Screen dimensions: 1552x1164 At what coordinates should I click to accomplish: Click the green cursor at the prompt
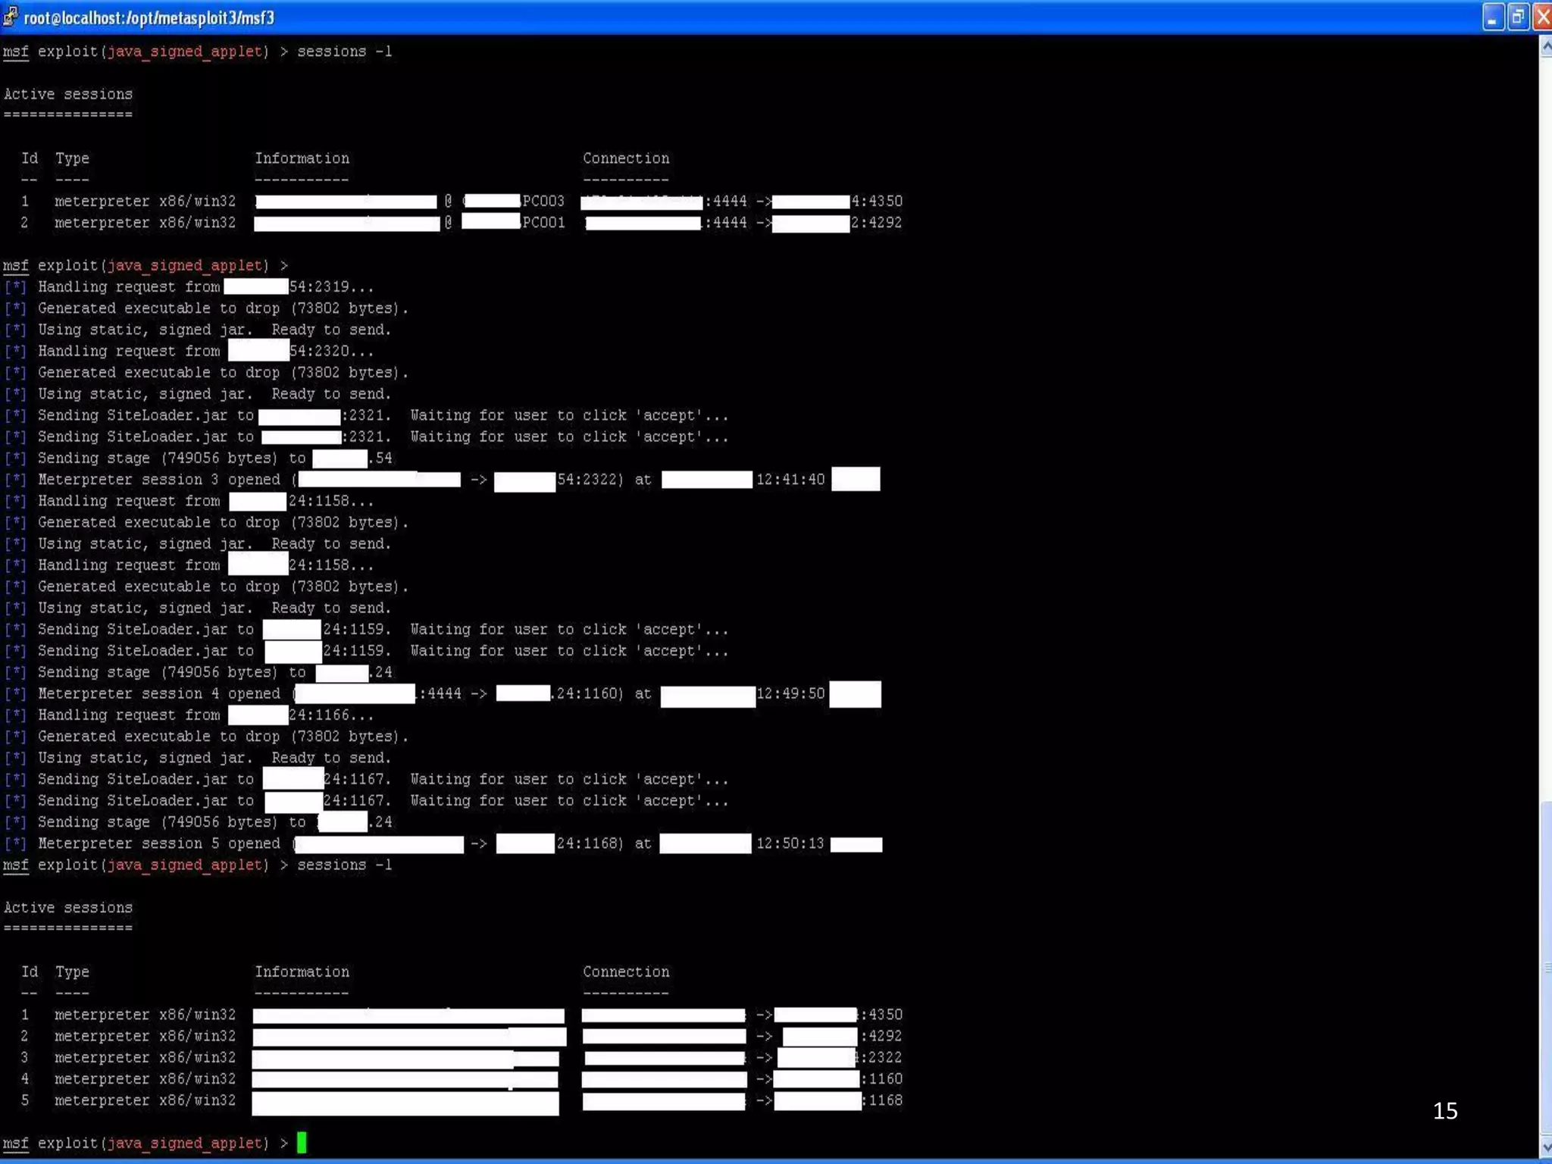click(x=302, y=1142)
